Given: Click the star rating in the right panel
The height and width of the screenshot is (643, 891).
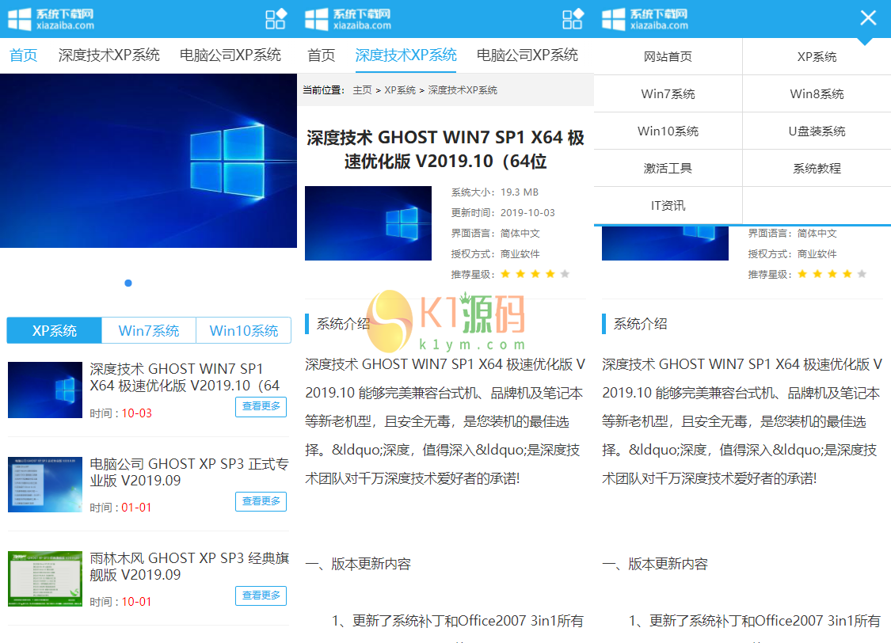Looking at the screenshot, I should click(832, 274).
